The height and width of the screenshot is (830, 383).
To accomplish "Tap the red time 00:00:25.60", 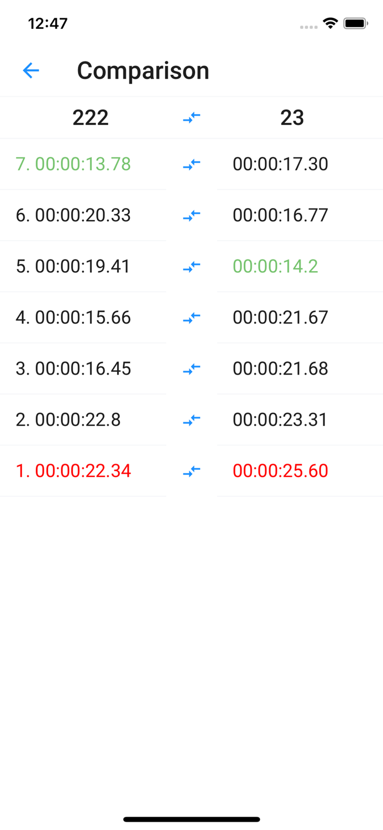I will (x=280, y=470).
